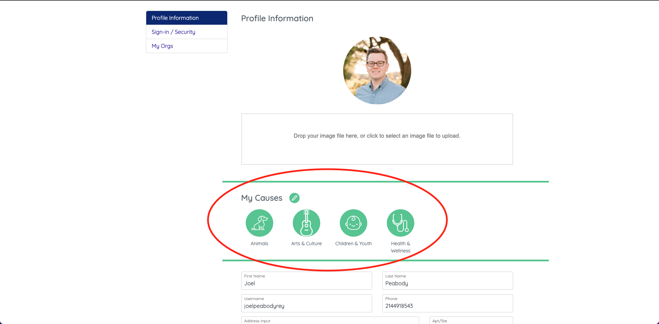Click the circular profile photo
Image resolution: width=659 pixels, height=324 pixels.
pyautogui.click(x=377, y=71)
